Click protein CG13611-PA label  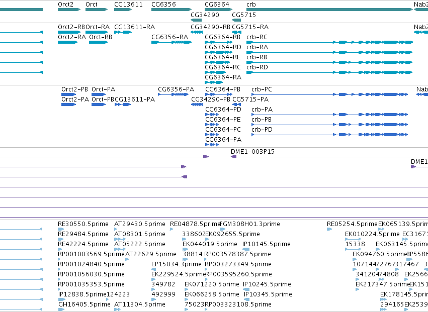tap(135, 99)
